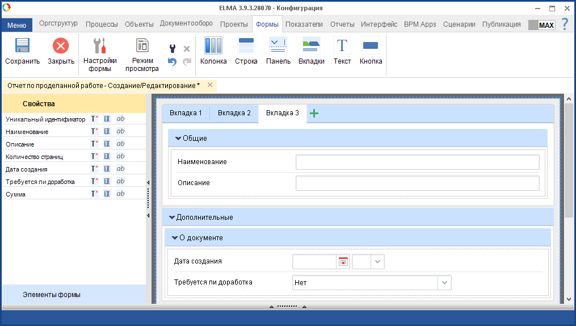Switch to the Процессы ribbon tab
The image size is (576, 326).
pos(102,24)
